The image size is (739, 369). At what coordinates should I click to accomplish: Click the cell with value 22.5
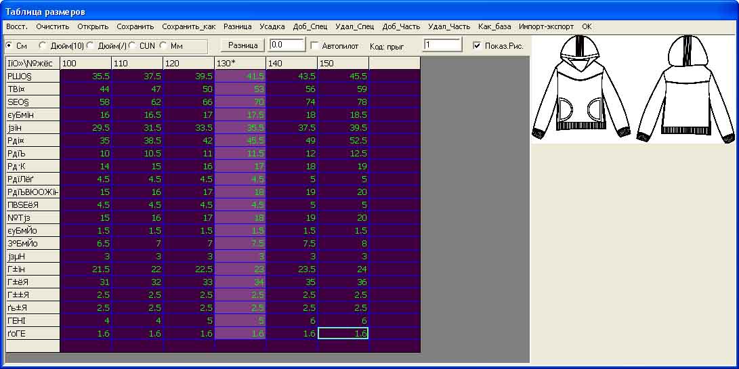pyautogui.click(x=188, y=269)
